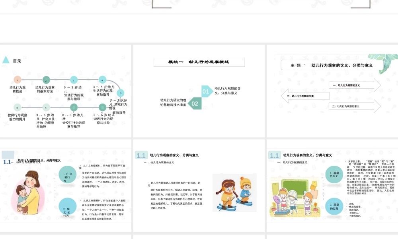Select the green circle above 3～6岁幼儿游戏行为的观察
This screenshot has width=398, height=239.
click(102, 108)
